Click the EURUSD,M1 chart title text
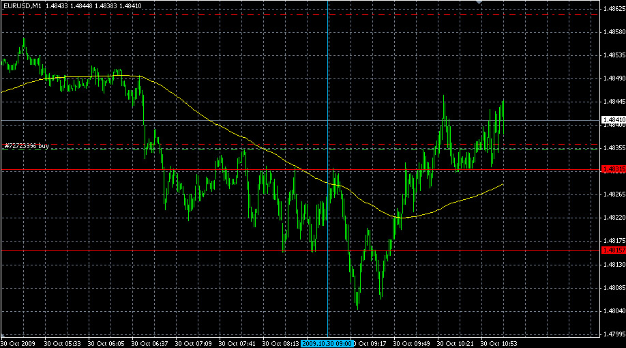The image size is (626, 348). click(x=23, y=5)
